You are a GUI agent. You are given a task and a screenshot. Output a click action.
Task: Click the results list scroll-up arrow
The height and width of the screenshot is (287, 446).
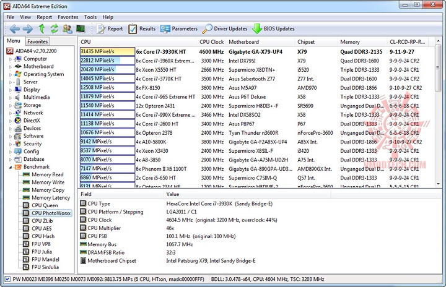pos(438,41)
